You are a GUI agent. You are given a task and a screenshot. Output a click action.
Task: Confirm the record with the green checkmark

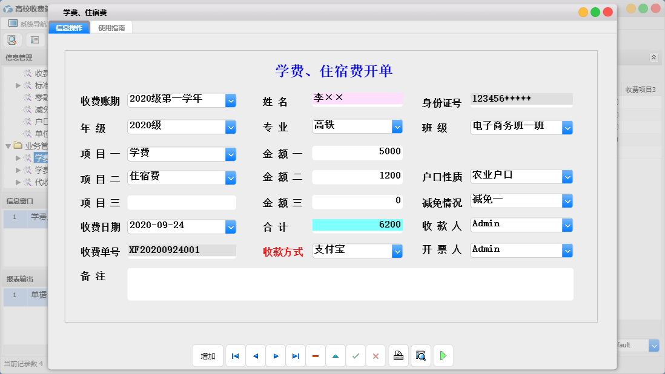(356, 356)
